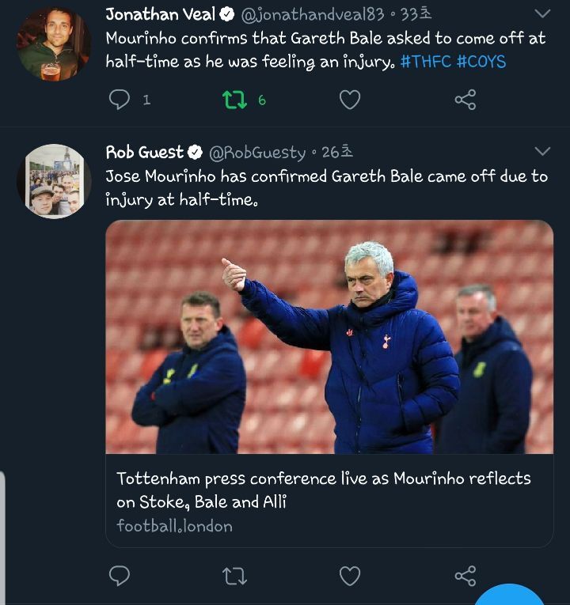Like Rob Guest's tweet
Image resolution: width=570 pixels, height=605 pixels.
point(349,576)
